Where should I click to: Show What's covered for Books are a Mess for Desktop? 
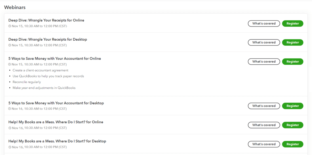tap(264, 144)
